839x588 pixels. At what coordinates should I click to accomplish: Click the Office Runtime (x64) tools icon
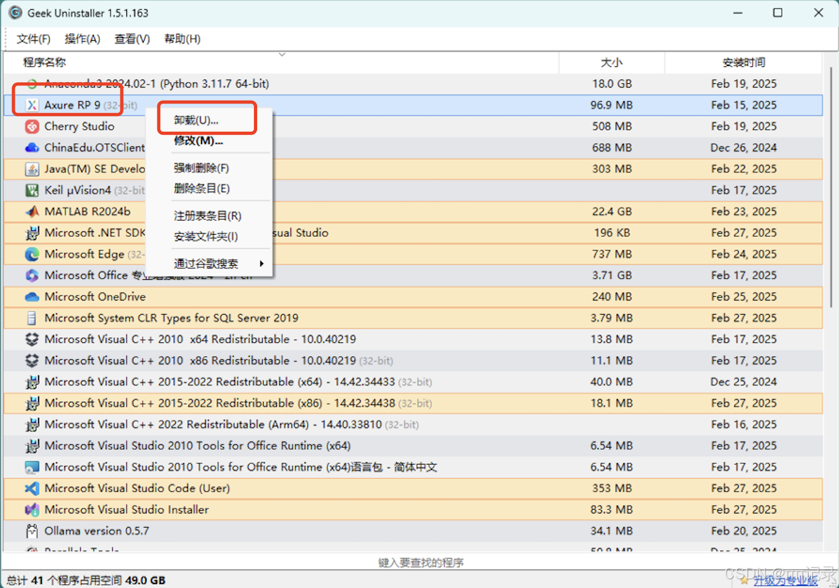(x=32, y=446)
